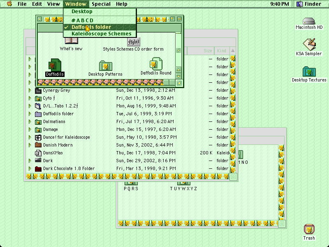Click scroll down arrow in Daffodils folder window

[x=178, y=76]
